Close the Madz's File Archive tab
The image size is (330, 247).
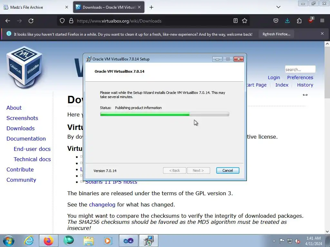[67, 7]
